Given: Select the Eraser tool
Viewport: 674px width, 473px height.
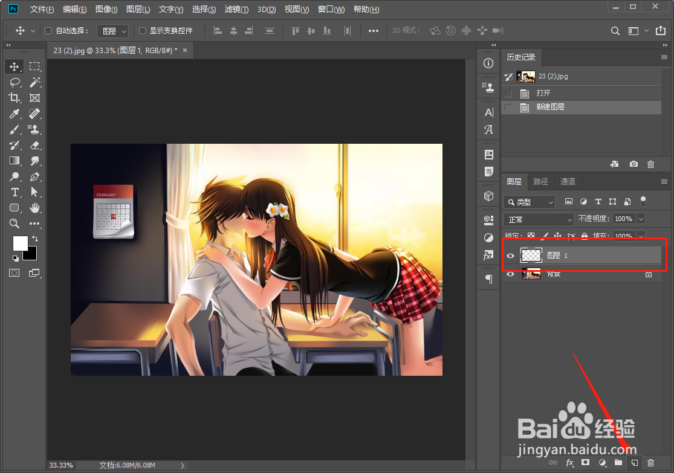Looking at the screenshot, I should pyautogui.click(x=34, y=145).
